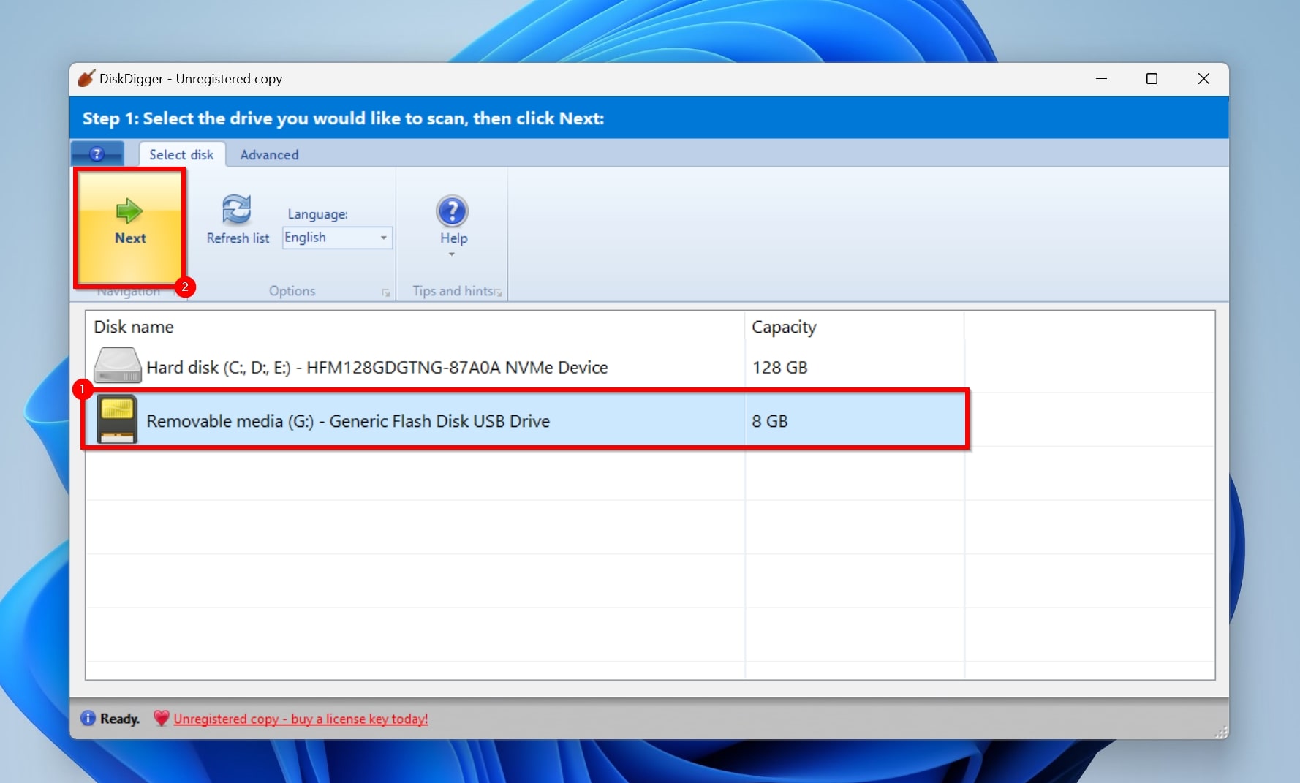Viewport: 1300px width, 783px height.
Task: Maximize the DiskDigger window
Action: pos(1152,78)
